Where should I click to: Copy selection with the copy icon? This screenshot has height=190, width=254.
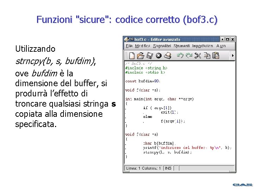click(x=207, y=56)
